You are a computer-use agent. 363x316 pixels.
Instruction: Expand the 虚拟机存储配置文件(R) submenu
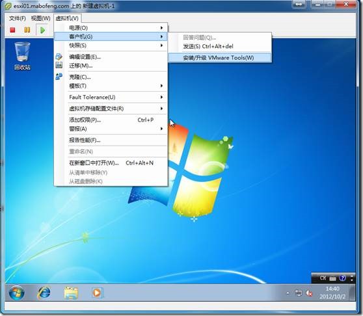tap(111, 109)
